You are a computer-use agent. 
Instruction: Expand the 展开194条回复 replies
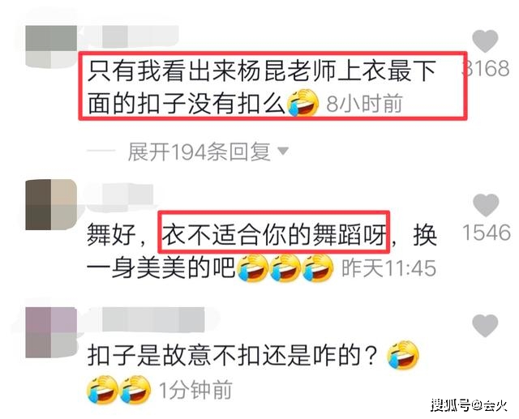tap(199, 152)
